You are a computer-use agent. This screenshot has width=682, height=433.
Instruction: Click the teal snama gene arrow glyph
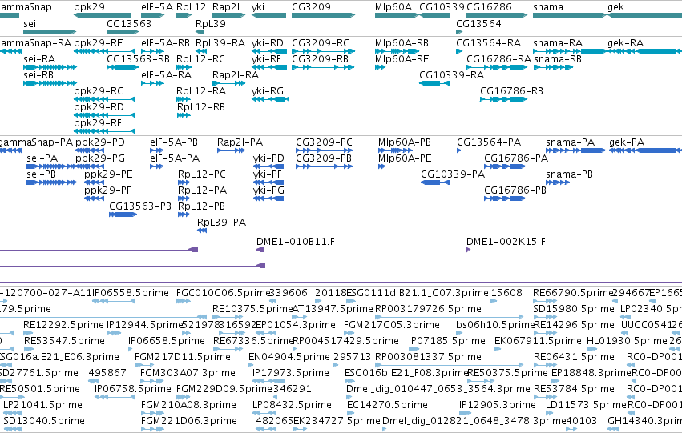click(569, 15)
